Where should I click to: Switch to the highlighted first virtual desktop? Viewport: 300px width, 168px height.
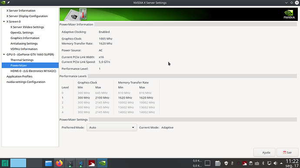tap(18, 163)
